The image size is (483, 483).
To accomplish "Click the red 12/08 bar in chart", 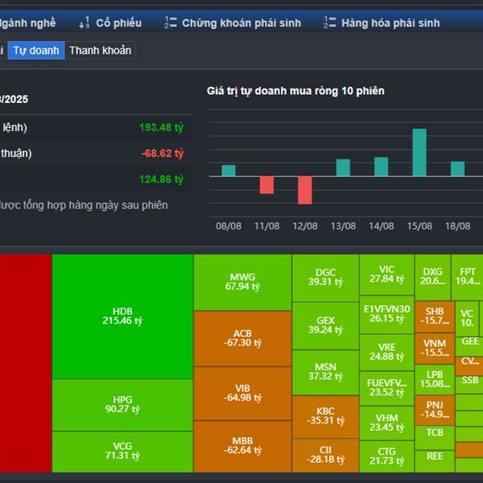I will (305, 190).
